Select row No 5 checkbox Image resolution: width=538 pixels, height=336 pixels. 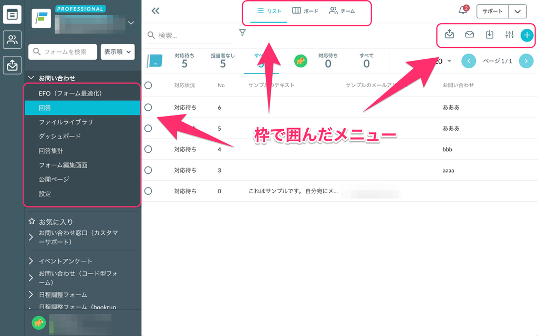pyautogui.click(x=148, y=128)
